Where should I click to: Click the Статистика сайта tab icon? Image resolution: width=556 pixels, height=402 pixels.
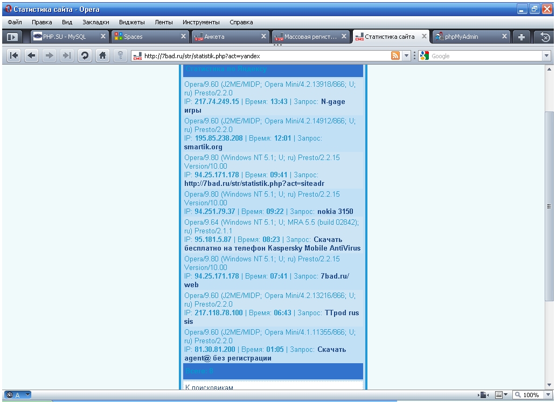(359, 37)
